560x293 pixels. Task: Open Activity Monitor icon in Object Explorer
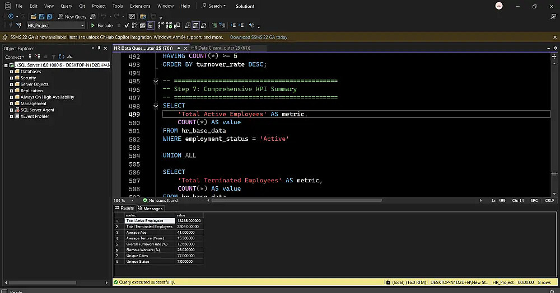tap(69, 57)
